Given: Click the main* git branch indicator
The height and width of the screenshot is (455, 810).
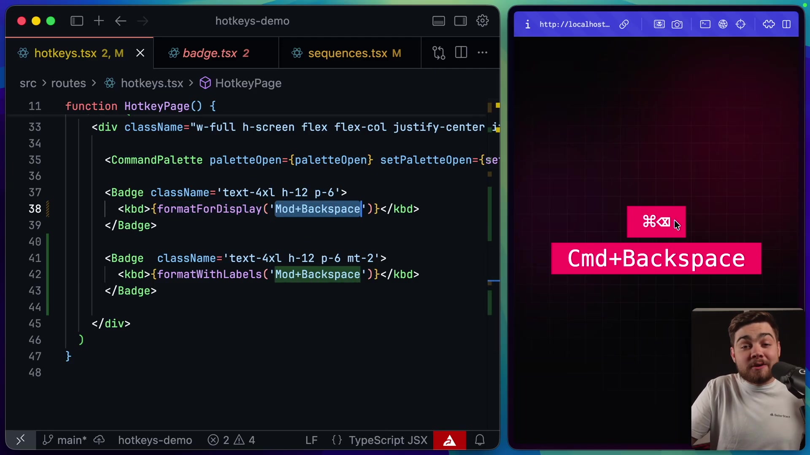Looking at the screenshot, I should point(65,440).
